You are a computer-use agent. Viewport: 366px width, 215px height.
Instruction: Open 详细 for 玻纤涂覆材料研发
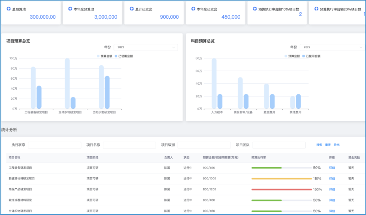click(x=332, y=200)
